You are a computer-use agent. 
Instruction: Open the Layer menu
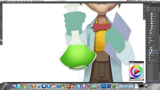(x=19, y=0)
